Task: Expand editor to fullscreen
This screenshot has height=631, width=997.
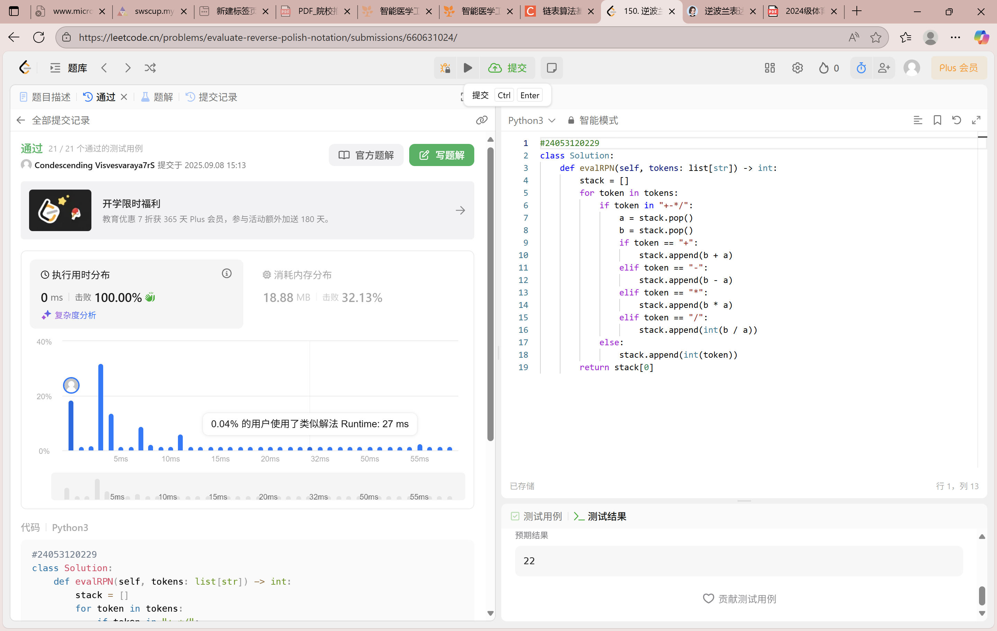Action: coord(976,120)
